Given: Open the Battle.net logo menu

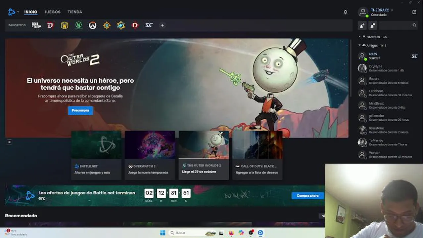Looking at the screenshot, I should click(x=12, y=12).
